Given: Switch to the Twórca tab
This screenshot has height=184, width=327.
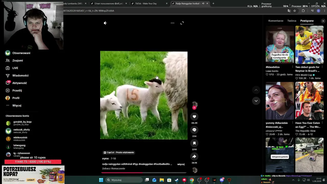Looking at the screenshot, I should pyautogui.click(x=292, y=21).
